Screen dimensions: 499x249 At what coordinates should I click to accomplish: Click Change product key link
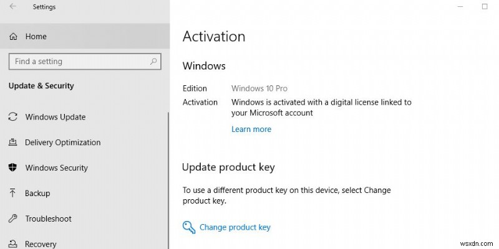point(235,227)
